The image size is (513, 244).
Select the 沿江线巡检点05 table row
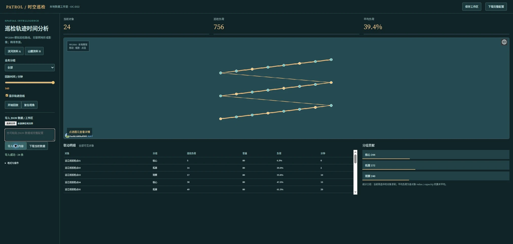(208, 189)
